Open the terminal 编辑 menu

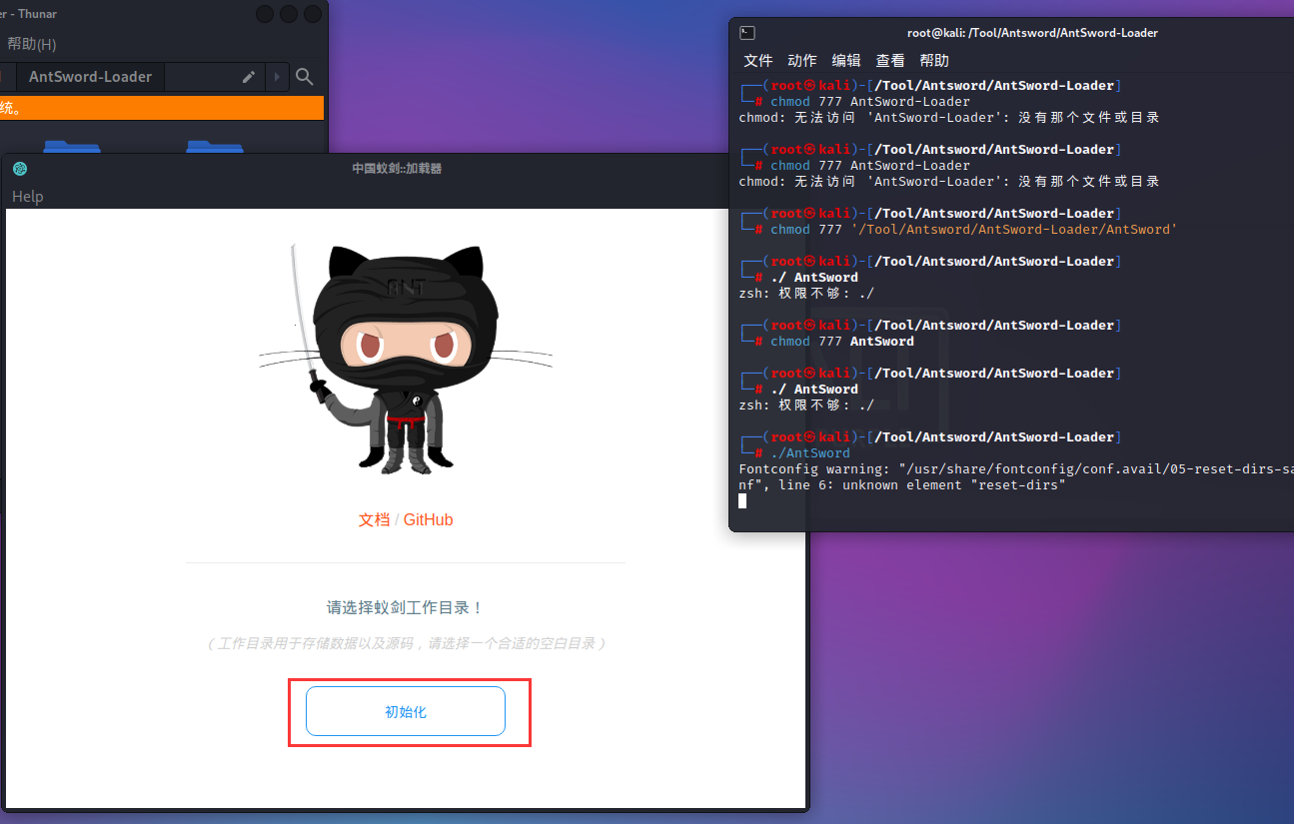coord(846,61)
